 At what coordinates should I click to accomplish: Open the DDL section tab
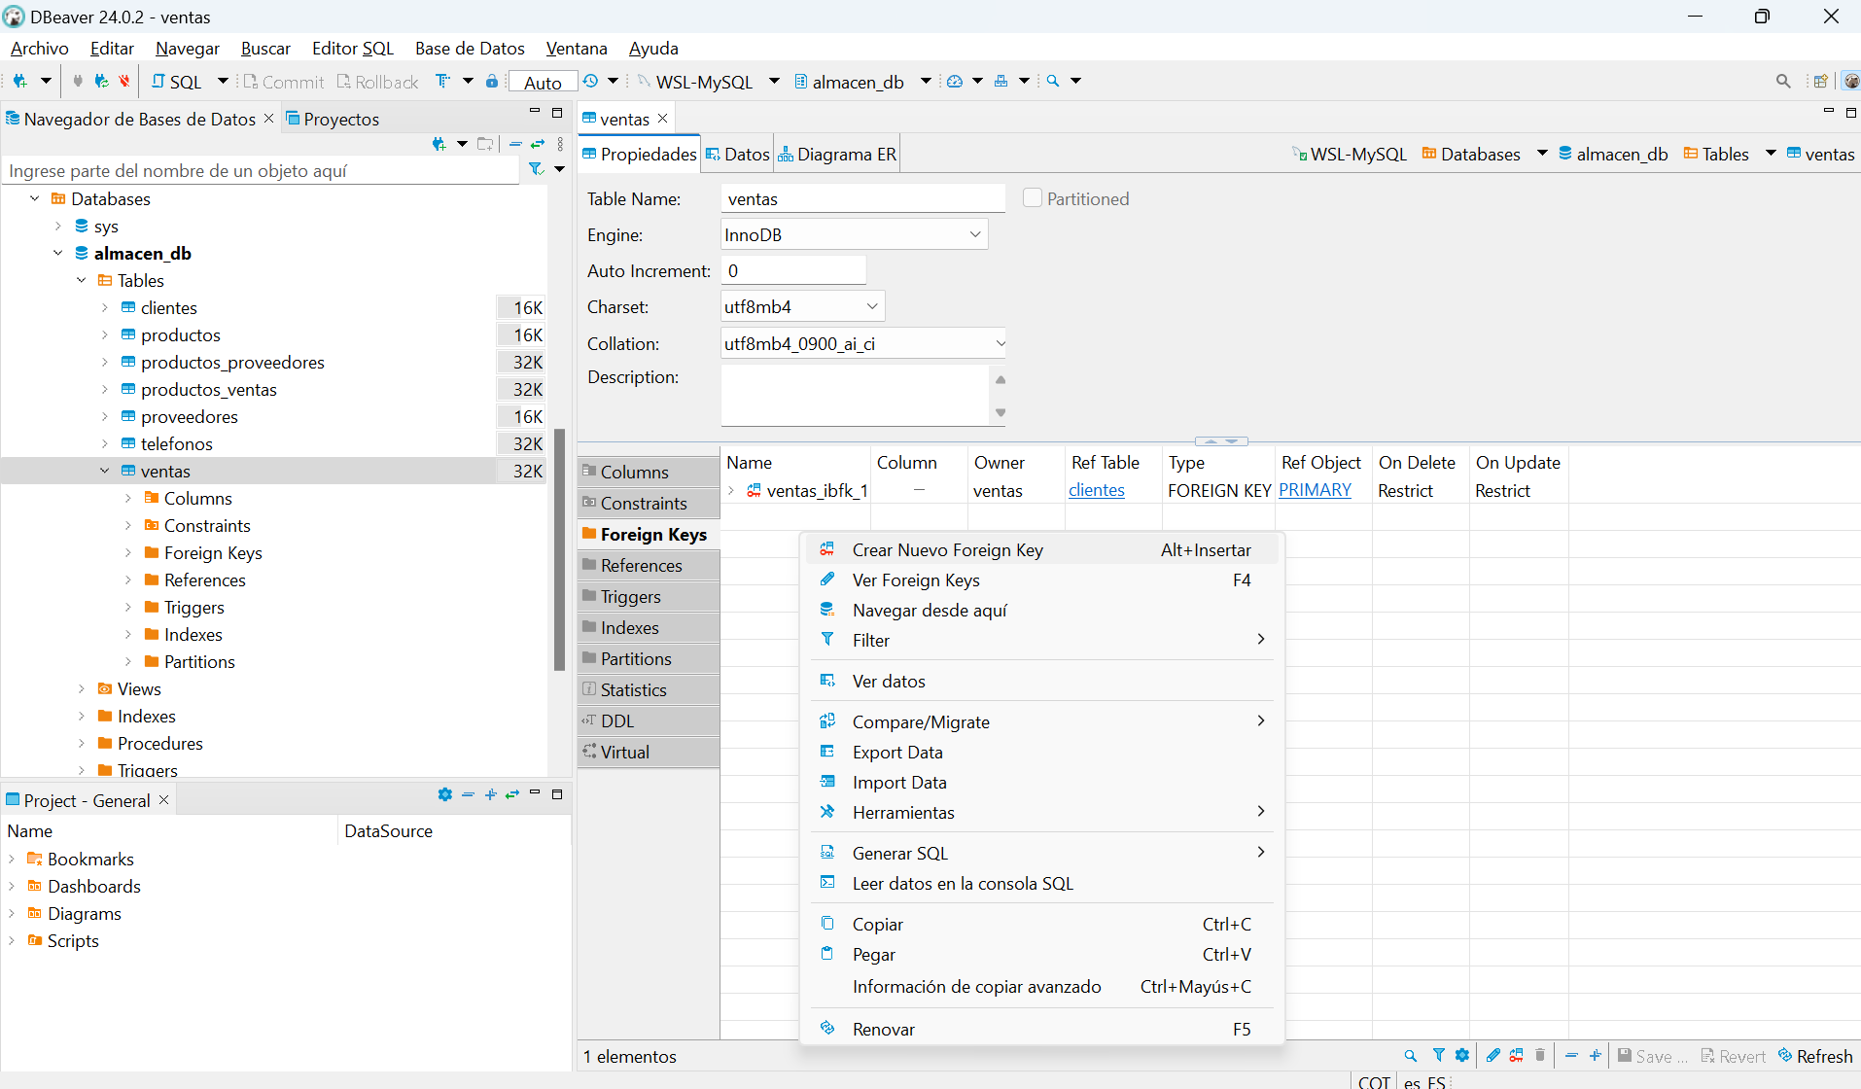649,720
